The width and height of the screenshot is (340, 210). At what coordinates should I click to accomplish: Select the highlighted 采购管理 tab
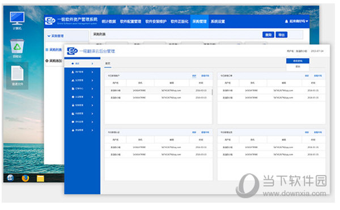pyautogui.click(x=199, y=22)
